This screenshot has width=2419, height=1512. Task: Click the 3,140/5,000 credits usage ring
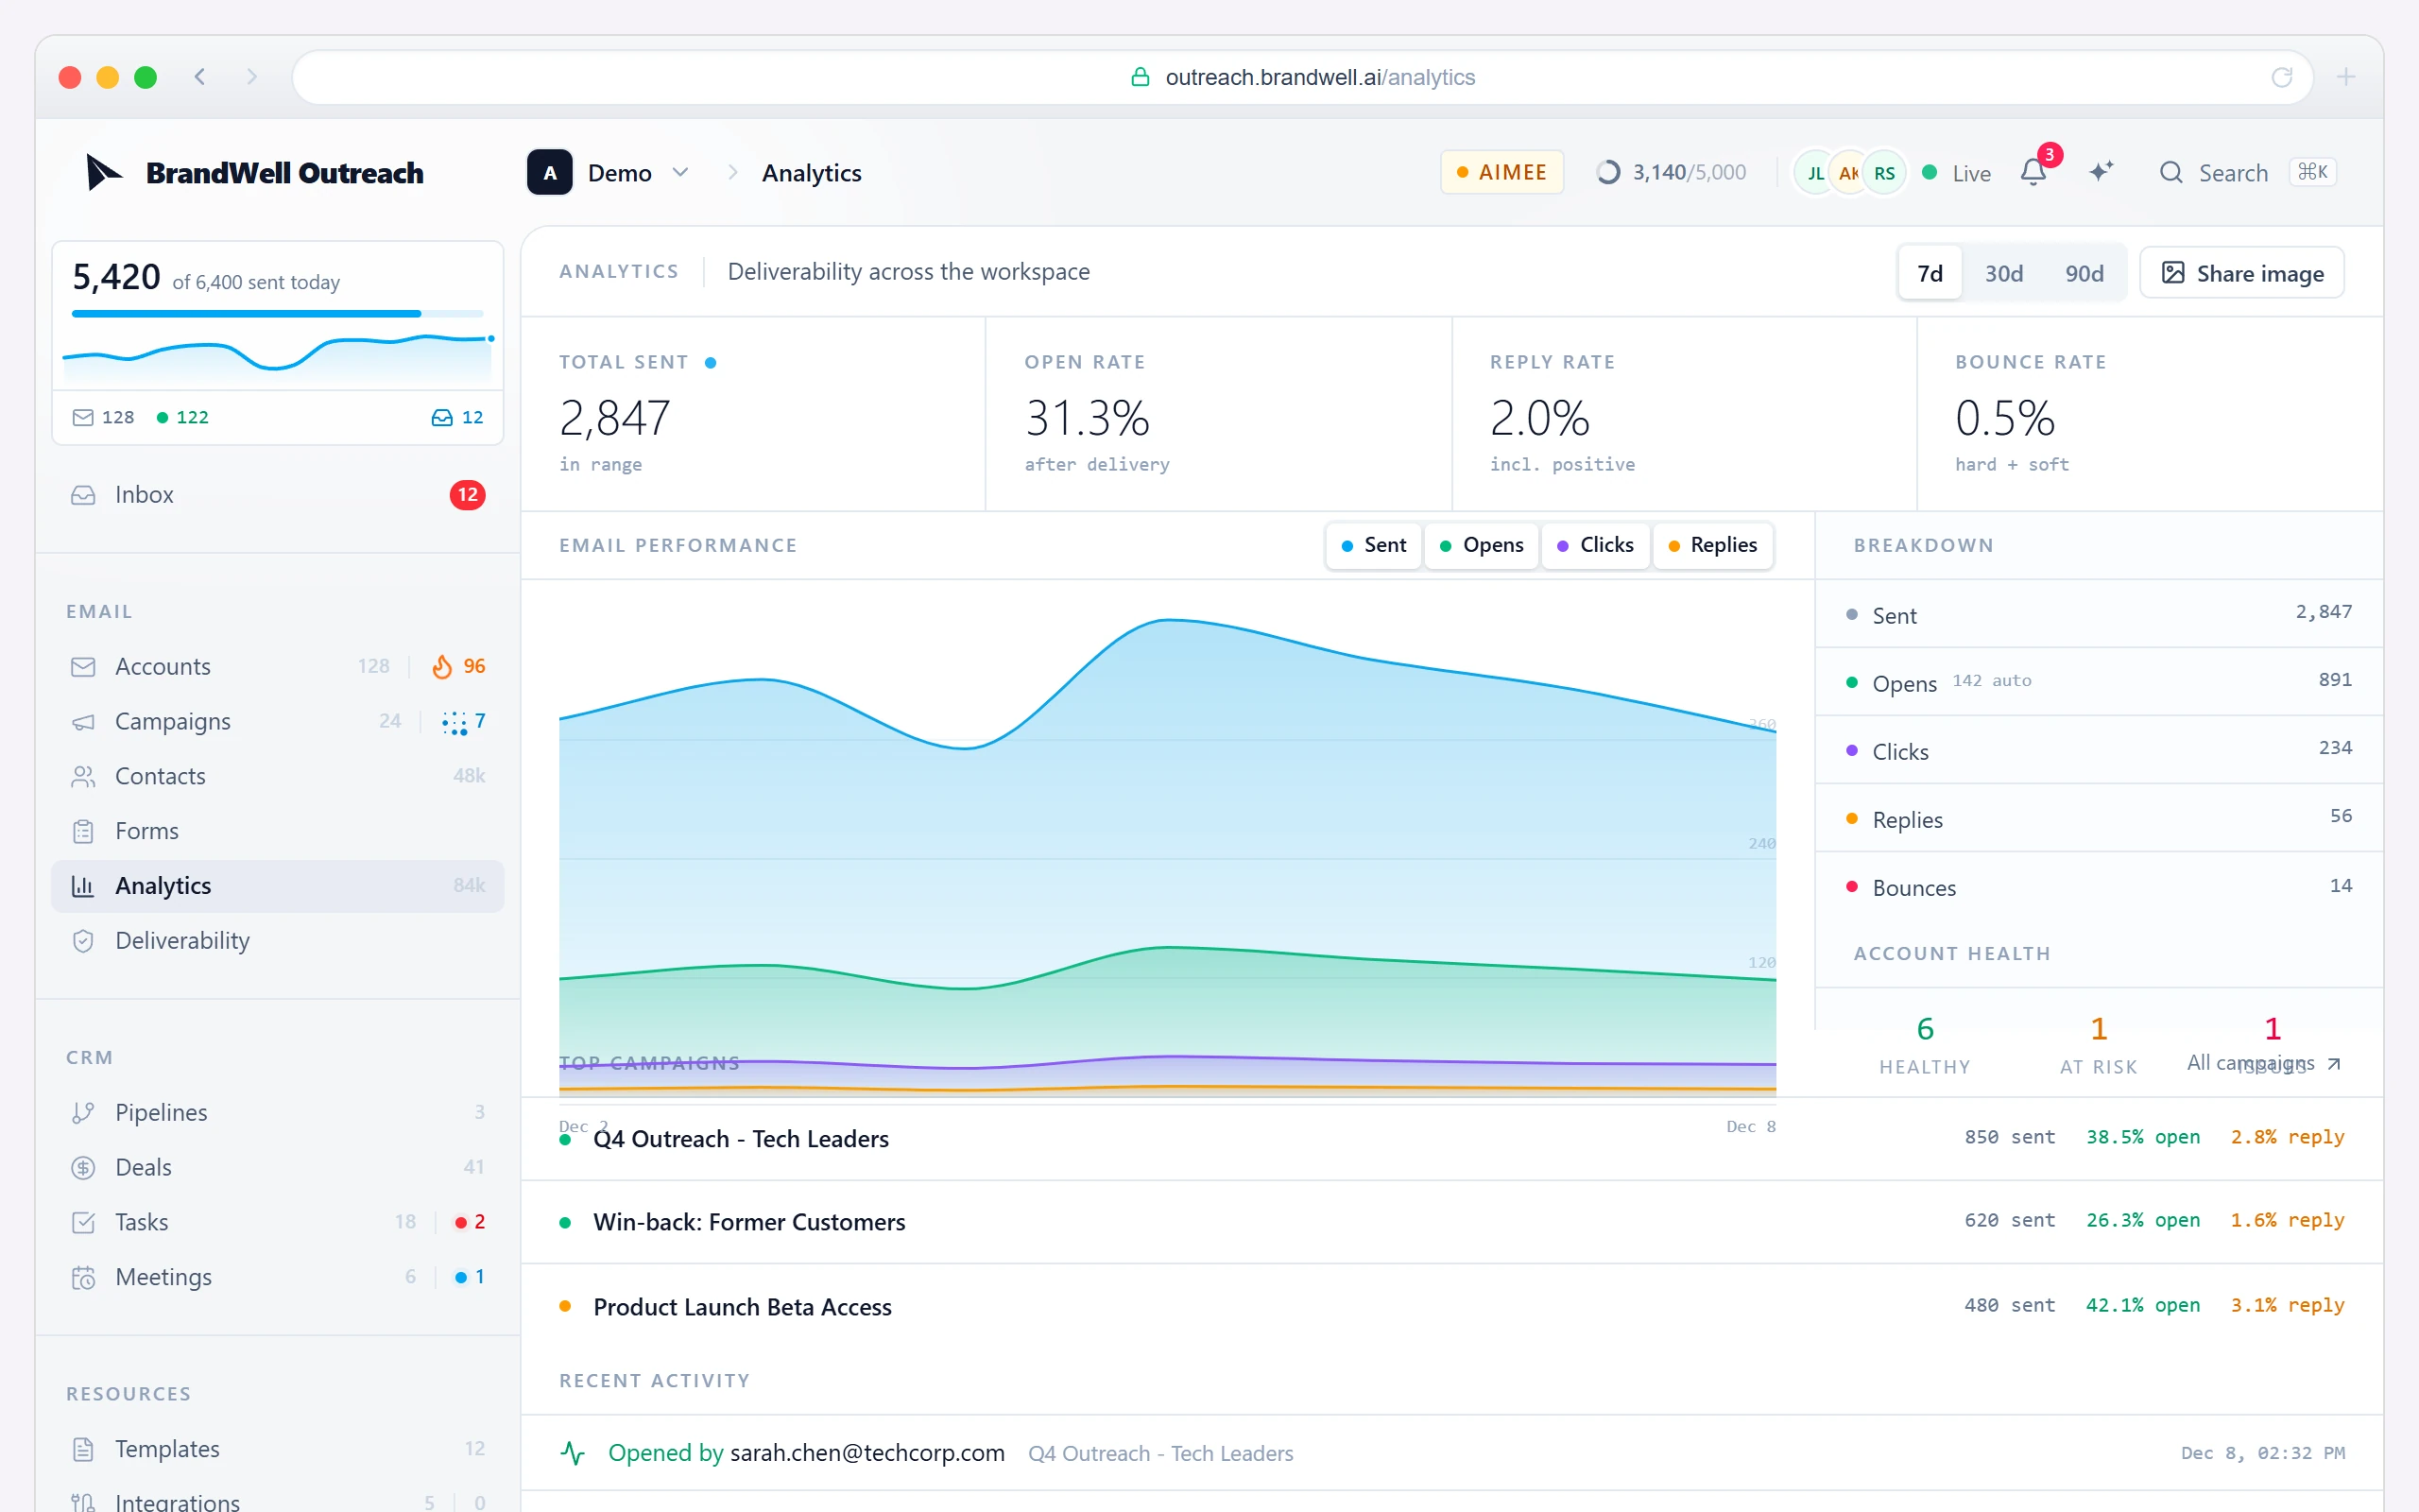(1608, 172)
